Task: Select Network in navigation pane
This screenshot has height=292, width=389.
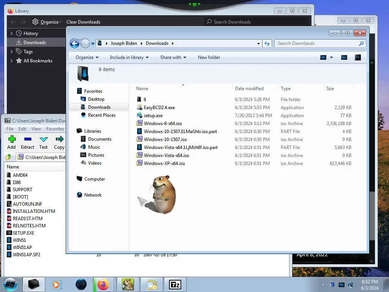Action: click(93, 195)
